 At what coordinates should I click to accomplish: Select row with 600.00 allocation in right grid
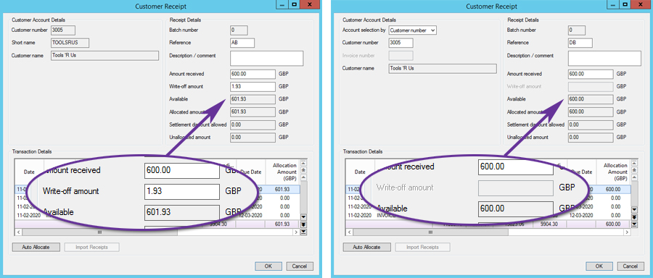(488, 189)
